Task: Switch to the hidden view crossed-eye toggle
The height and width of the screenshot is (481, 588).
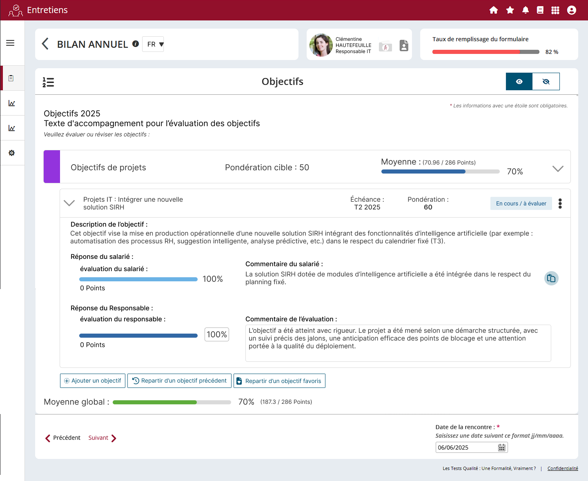Action: click(x=546, y=82)
